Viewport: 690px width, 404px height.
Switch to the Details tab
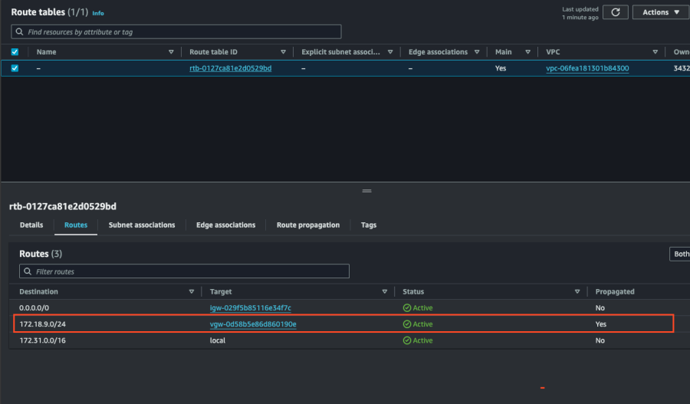click(x=31, y=225)
